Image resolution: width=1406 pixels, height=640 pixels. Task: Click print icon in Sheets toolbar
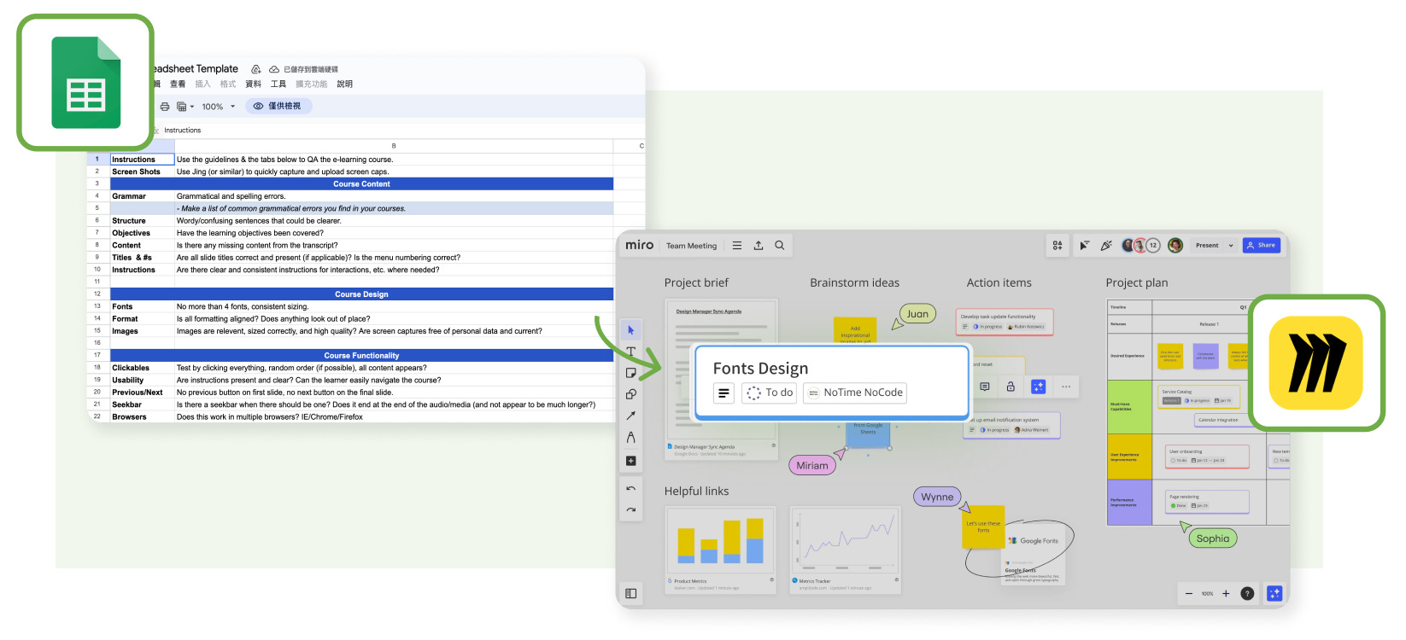click(x=165, y=107)
